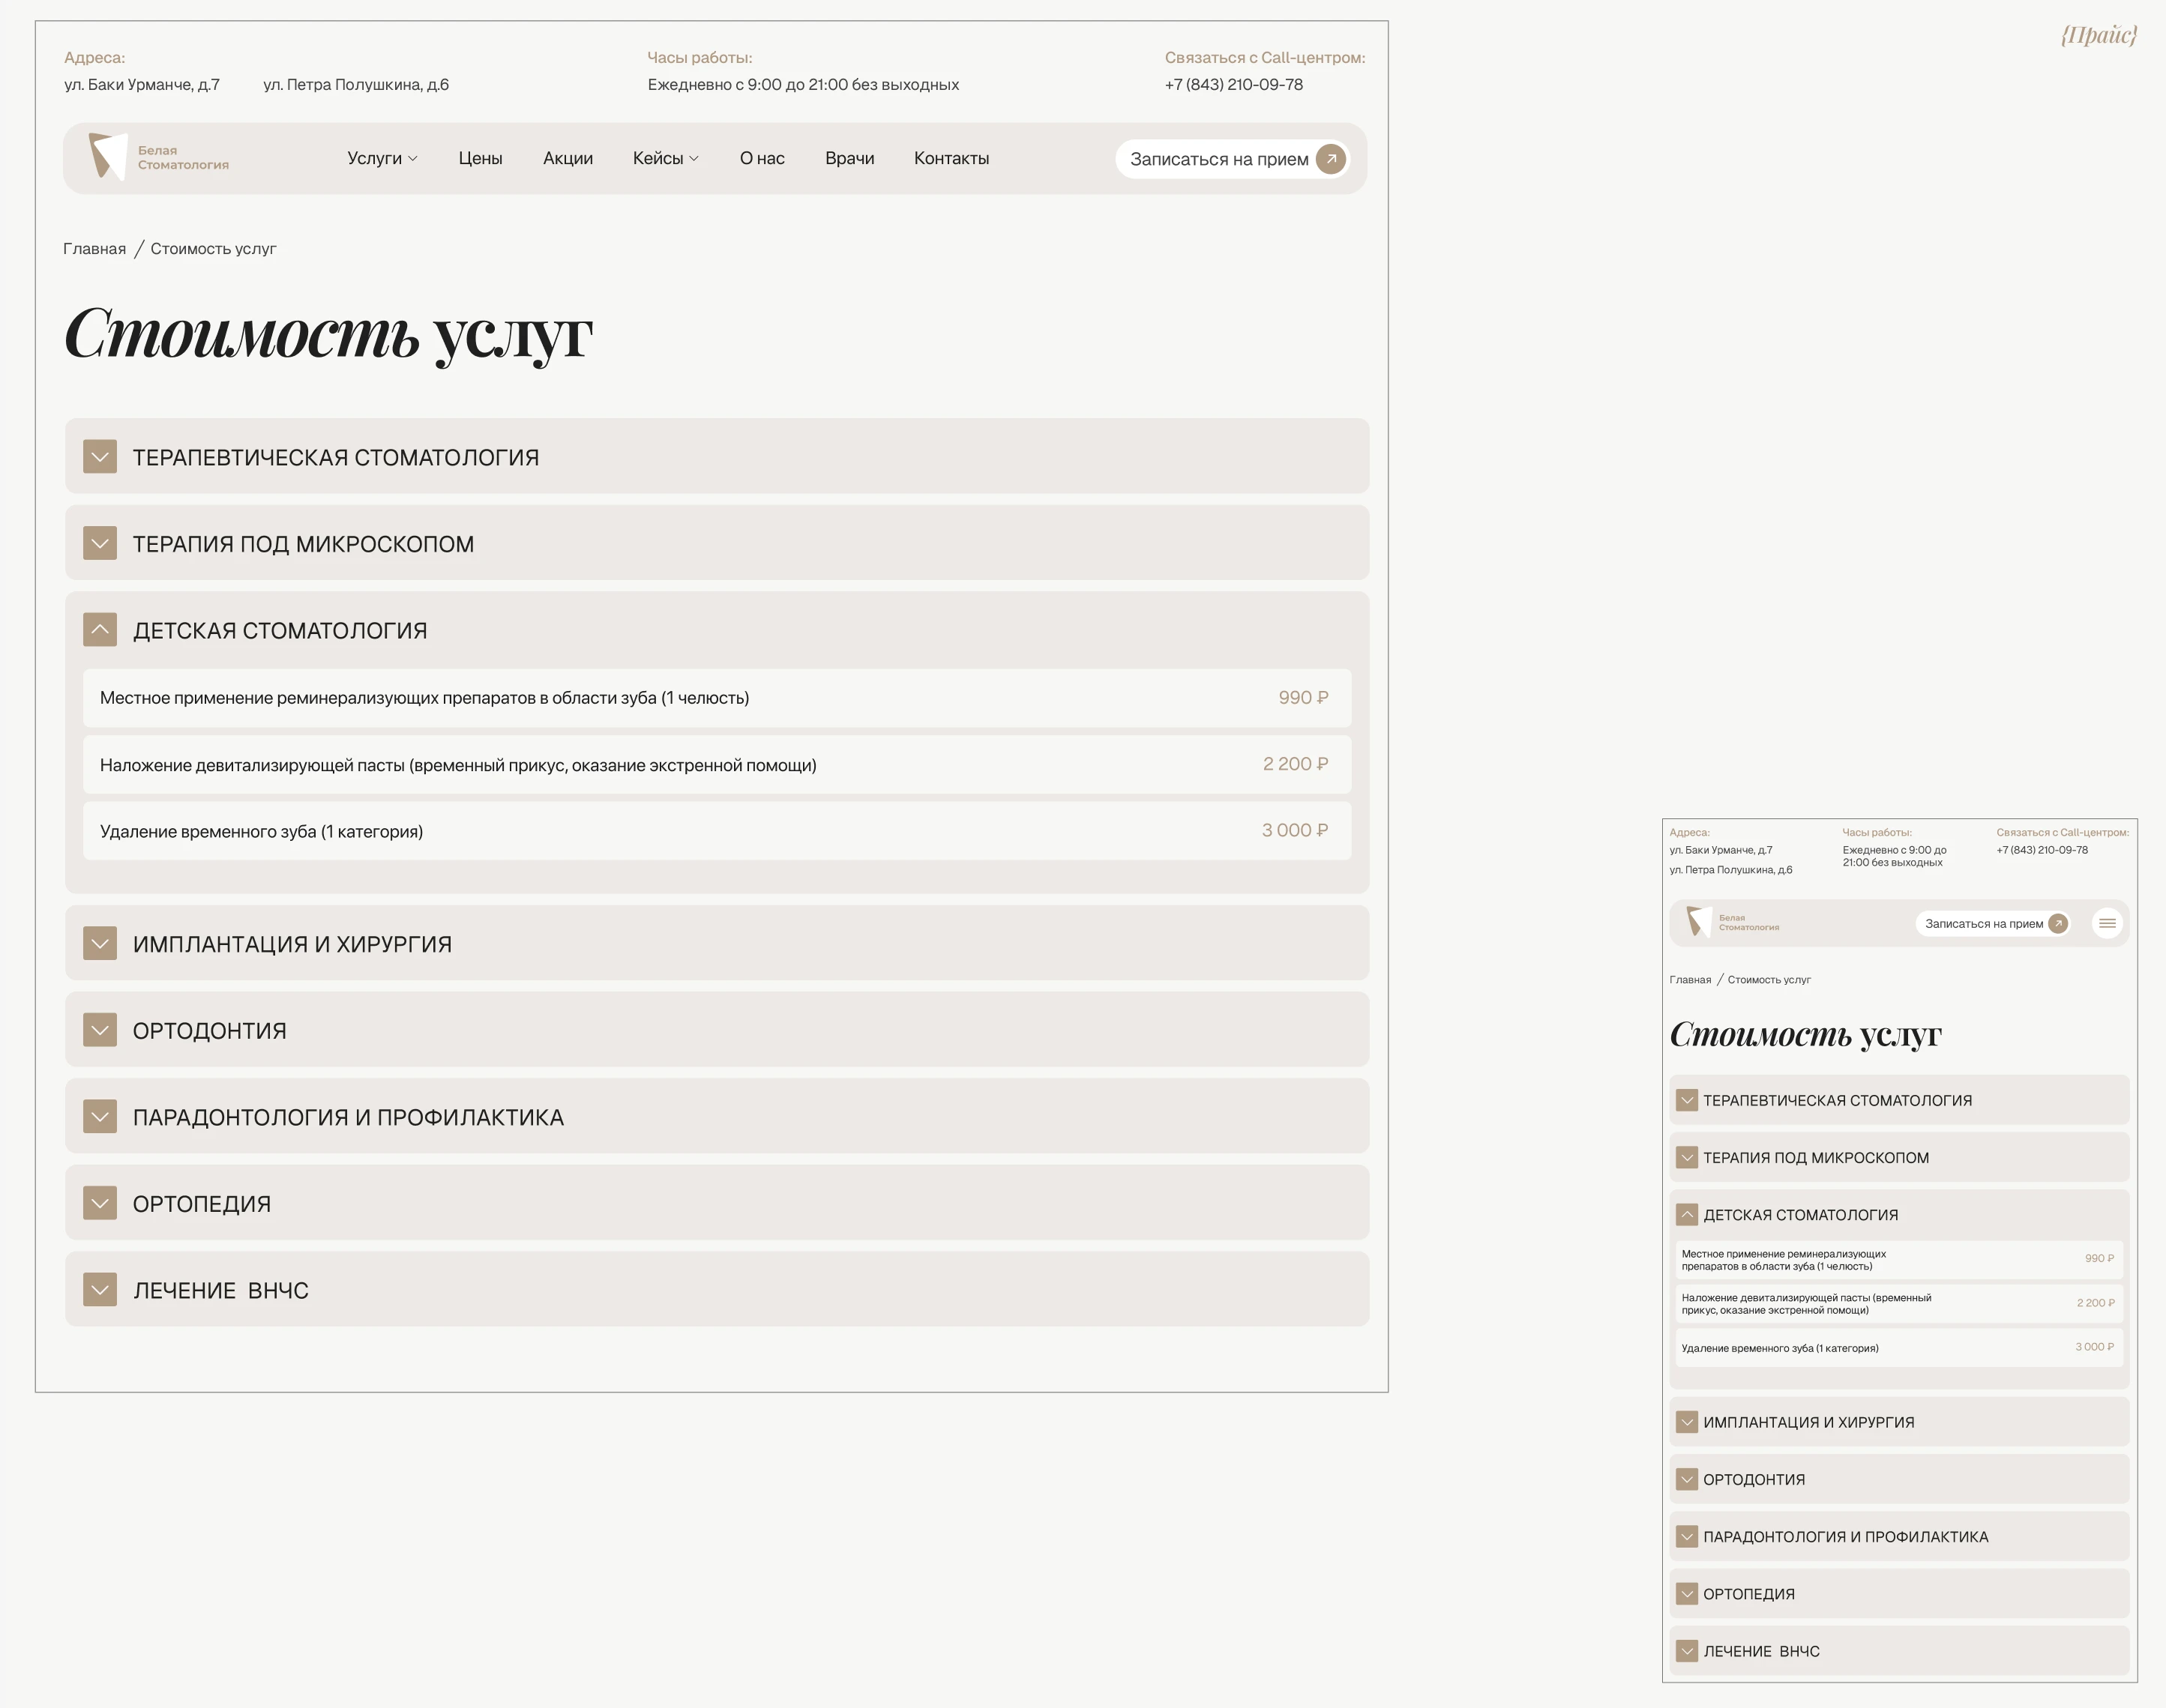Click the chevron icon on Имплантация и хирургия
This screenshot has height=1708, width=2166.
[99, 943]
